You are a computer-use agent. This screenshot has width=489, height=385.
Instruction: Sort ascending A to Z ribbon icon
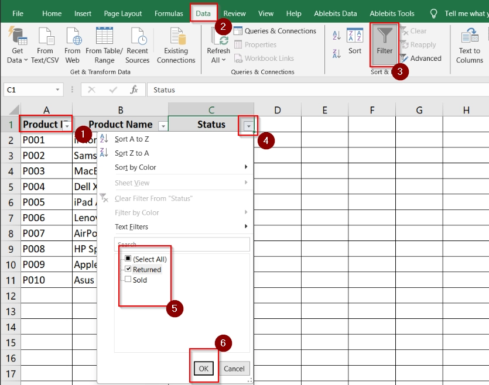click(337, 35)
